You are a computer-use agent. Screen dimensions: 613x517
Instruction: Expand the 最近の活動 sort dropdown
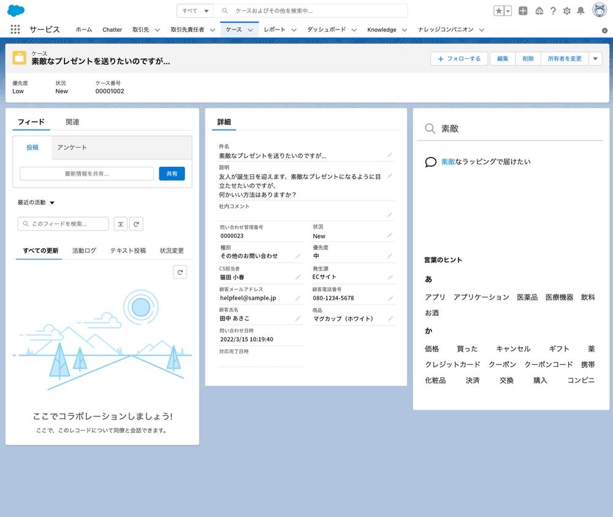point(52,202)
